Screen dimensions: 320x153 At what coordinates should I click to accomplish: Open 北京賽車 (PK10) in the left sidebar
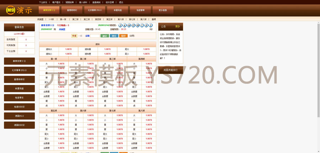20,70
